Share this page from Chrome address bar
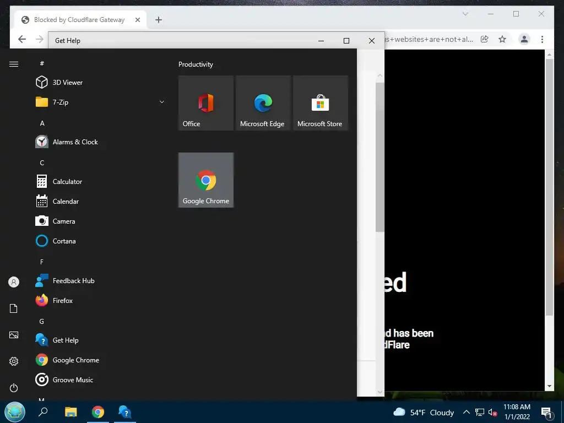The width and height of the screenshot is (564, 423). [x=485, y=39]
